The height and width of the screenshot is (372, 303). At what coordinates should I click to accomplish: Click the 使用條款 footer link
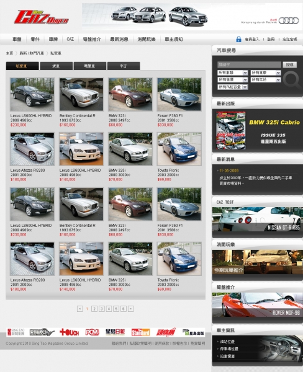[x=162, y=343]
